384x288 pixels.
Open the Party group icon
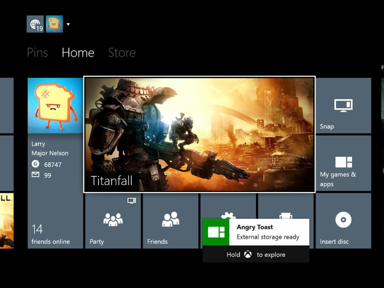(x=113, y=219)
